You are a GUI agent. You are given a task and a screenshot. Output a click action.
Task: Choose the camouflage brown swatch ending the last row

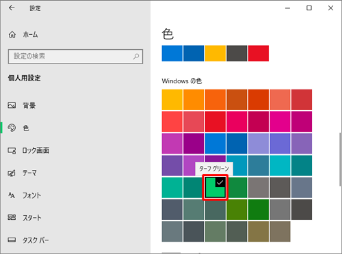280,231
